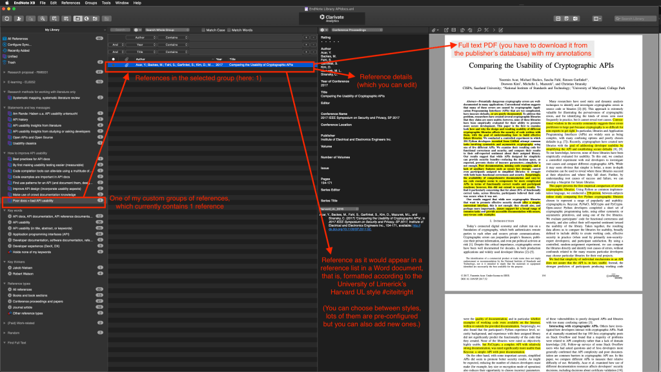Open the Groups menu
The image size is (661, 372).
(x=90, y=3)
